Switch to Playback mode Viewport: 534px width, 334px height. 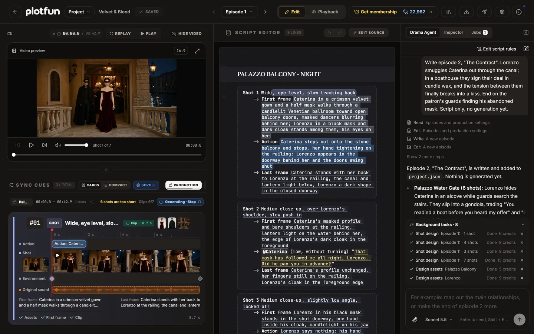coord(325,12)
